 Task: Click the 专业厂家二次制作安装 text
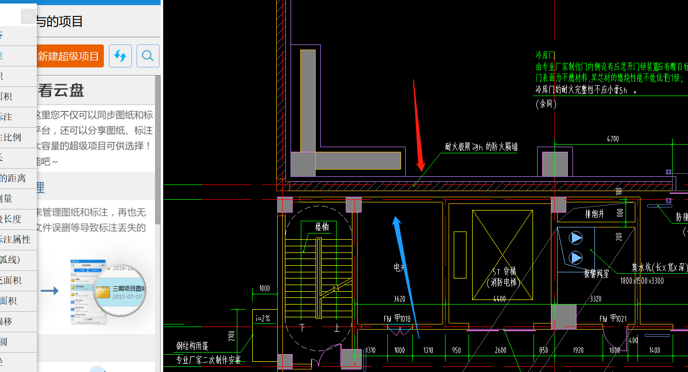[x=208, y=360]
